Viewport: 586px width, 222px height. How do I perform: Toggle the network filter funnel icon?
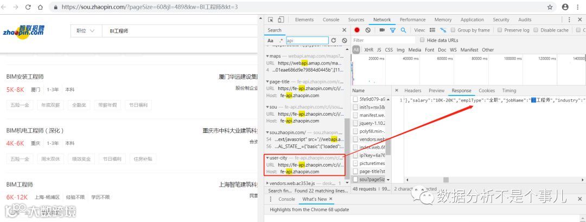(393, 30)
